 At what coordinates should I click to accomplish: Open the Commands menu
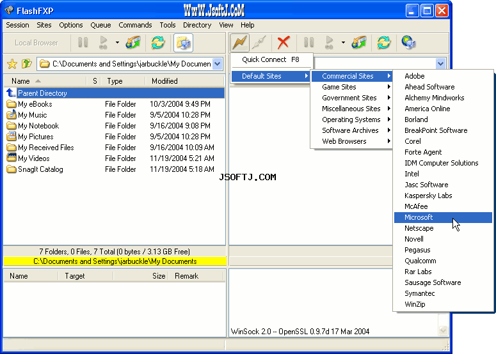pyautogui.click(x=135, y=25)
